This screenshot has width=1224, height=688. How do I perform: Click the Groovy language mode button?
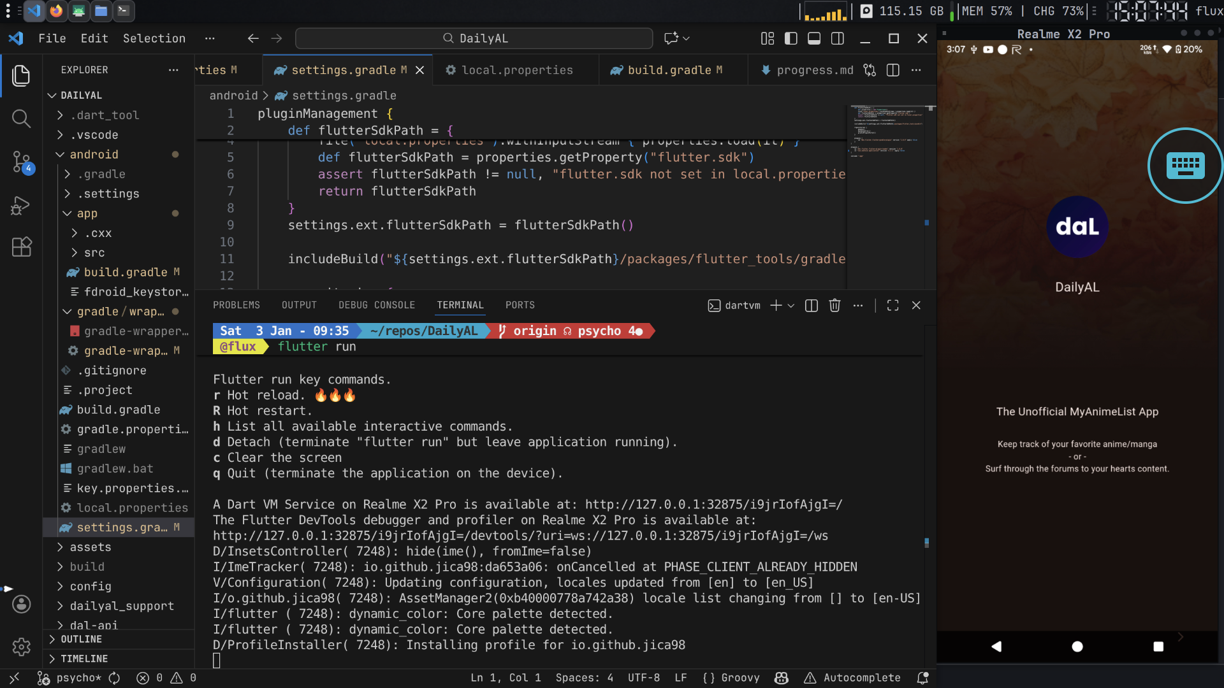[731, 678]
